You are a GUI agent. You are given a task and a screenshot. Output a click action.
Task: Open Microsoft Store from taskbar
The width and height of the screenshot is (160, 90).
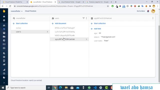(72, 88)
